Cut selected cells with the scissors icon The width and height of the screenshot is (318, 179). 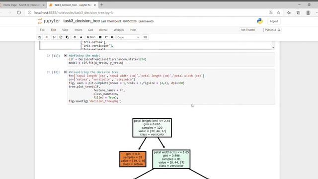tap(54, 37)
